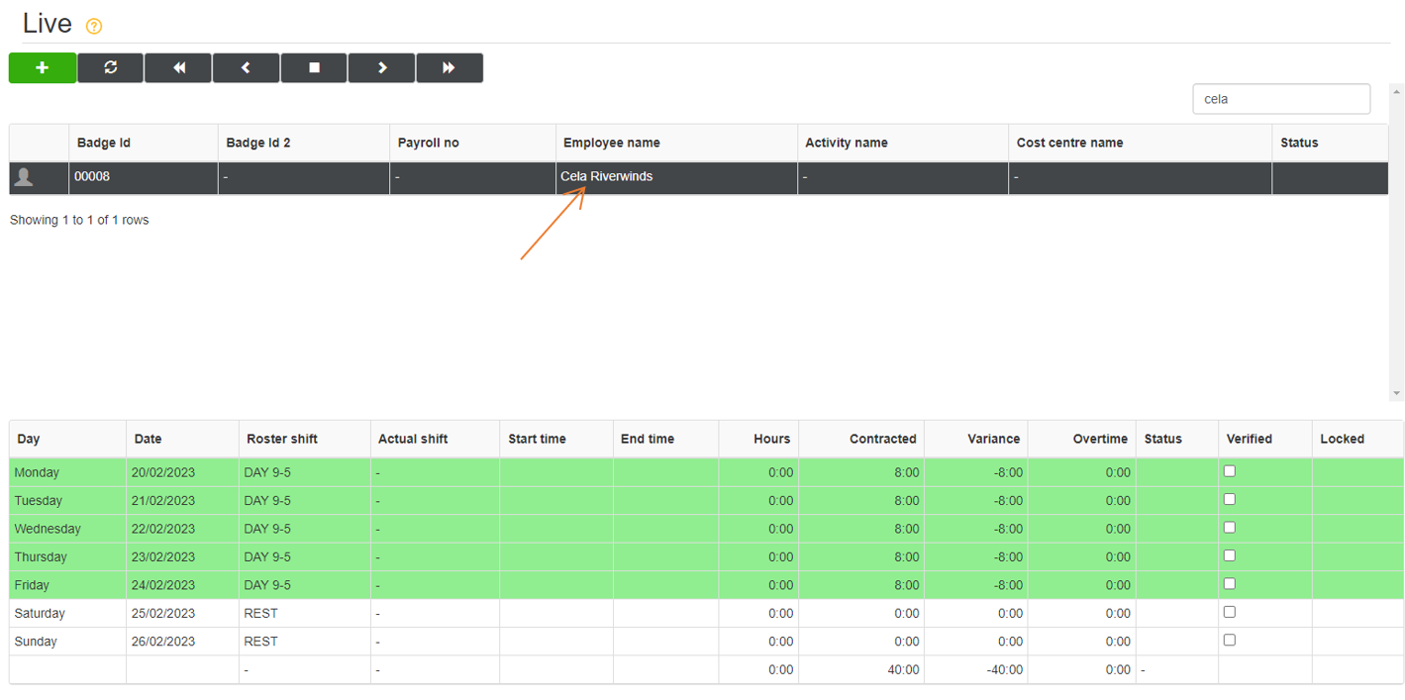Click the Cost centre name column header
Image resolution: width=1405 pixels, height=700 pixels.
pyautogui.click(x=1069, y=143)
